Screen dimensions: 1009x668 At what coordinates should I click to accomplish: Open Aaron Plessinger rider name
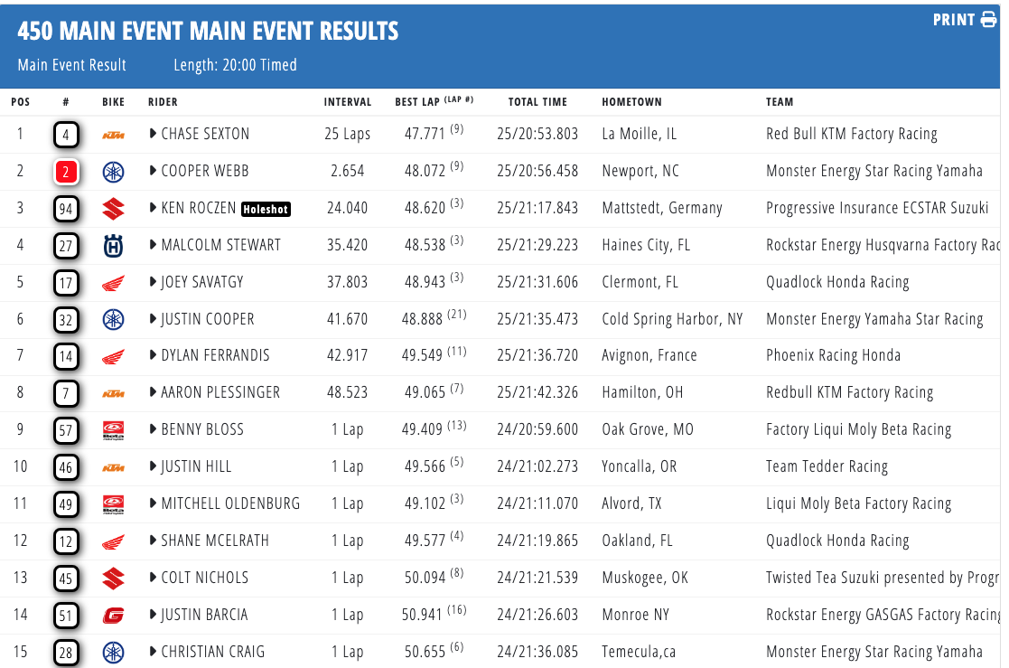(220, 393)
